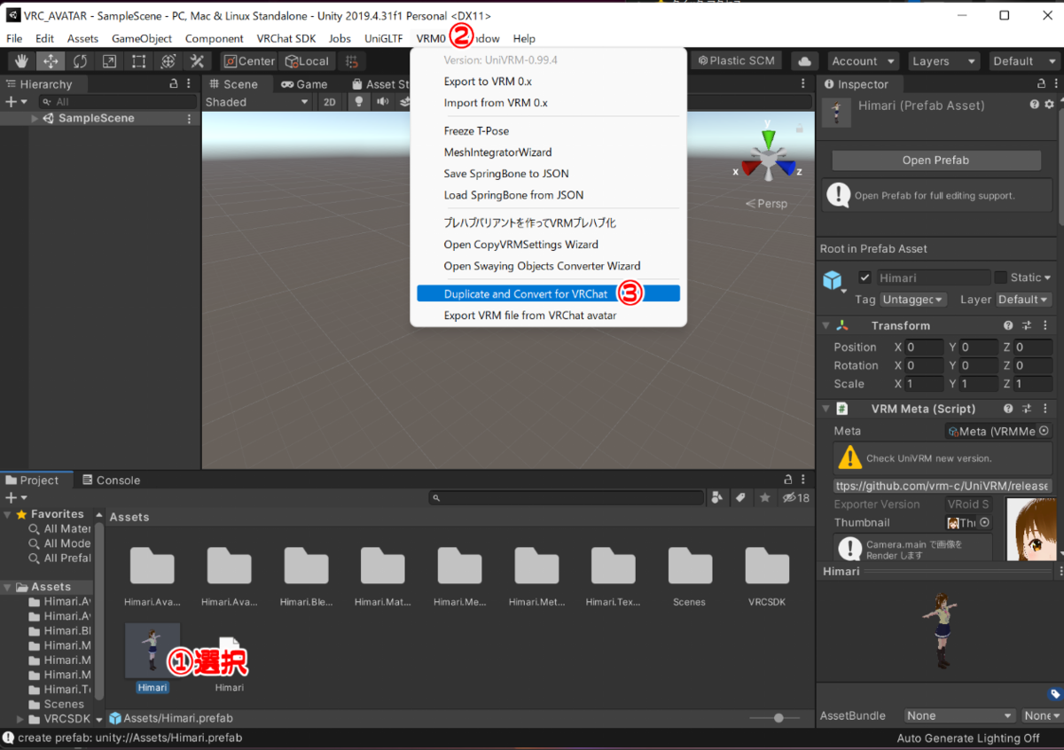
Task: Open the Layers dropdown
Action: point(943,61)
